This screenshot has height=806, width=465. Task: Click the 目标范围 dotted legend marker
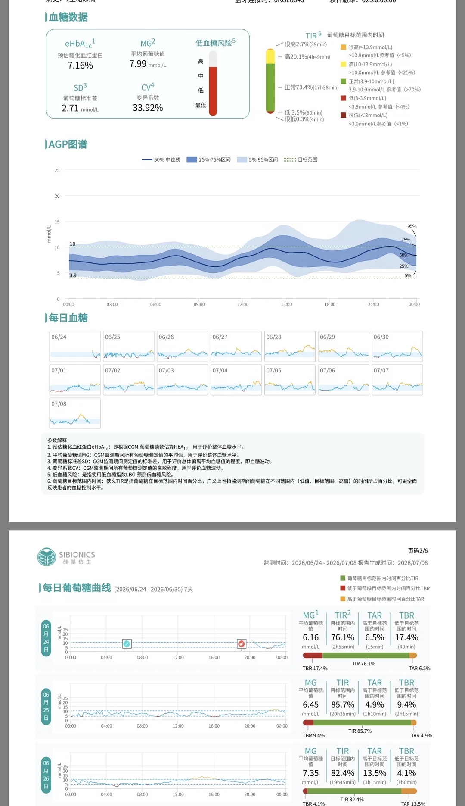[290, 159]
